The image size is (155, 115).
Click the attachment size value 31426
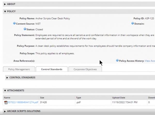click(x=43, y=102)
